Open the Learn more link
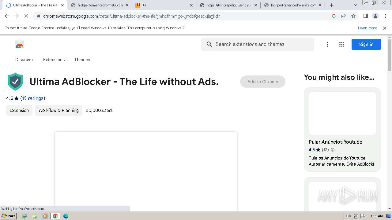The height and width of the screenshot is (220, 392). 367,28
